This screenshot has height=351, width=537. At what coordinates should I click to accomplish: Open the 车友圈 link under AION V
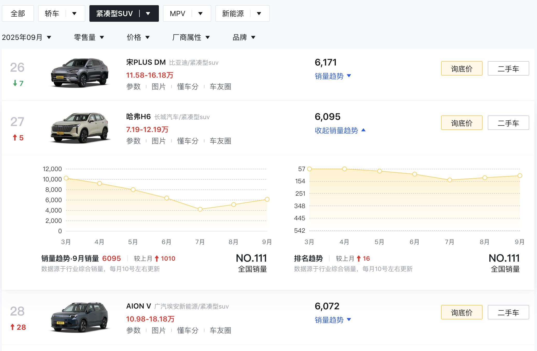click(x=221, y=331)
